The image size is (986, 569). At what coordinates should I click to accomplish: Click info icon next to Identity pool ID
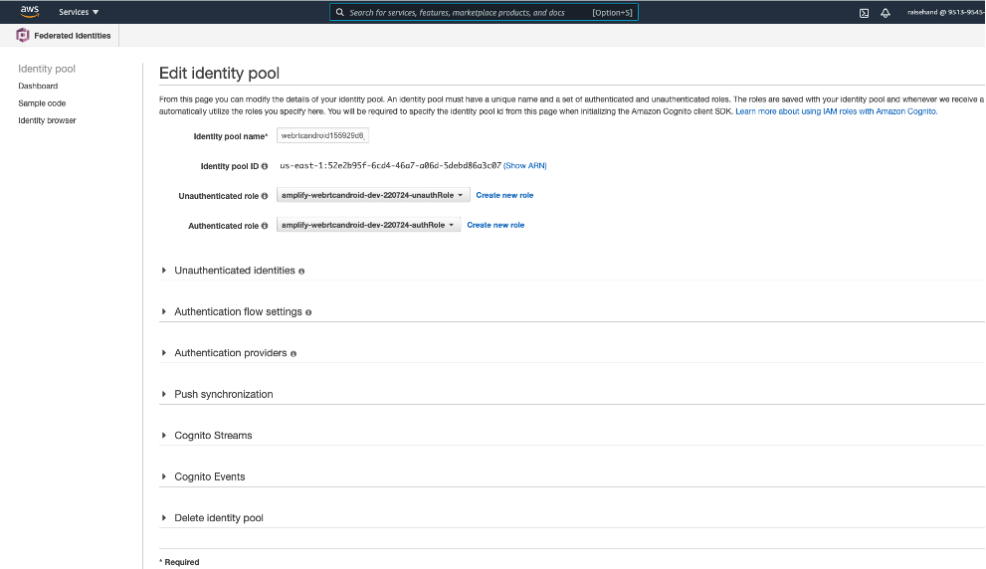pyautogui.click(x=265, y=166)
